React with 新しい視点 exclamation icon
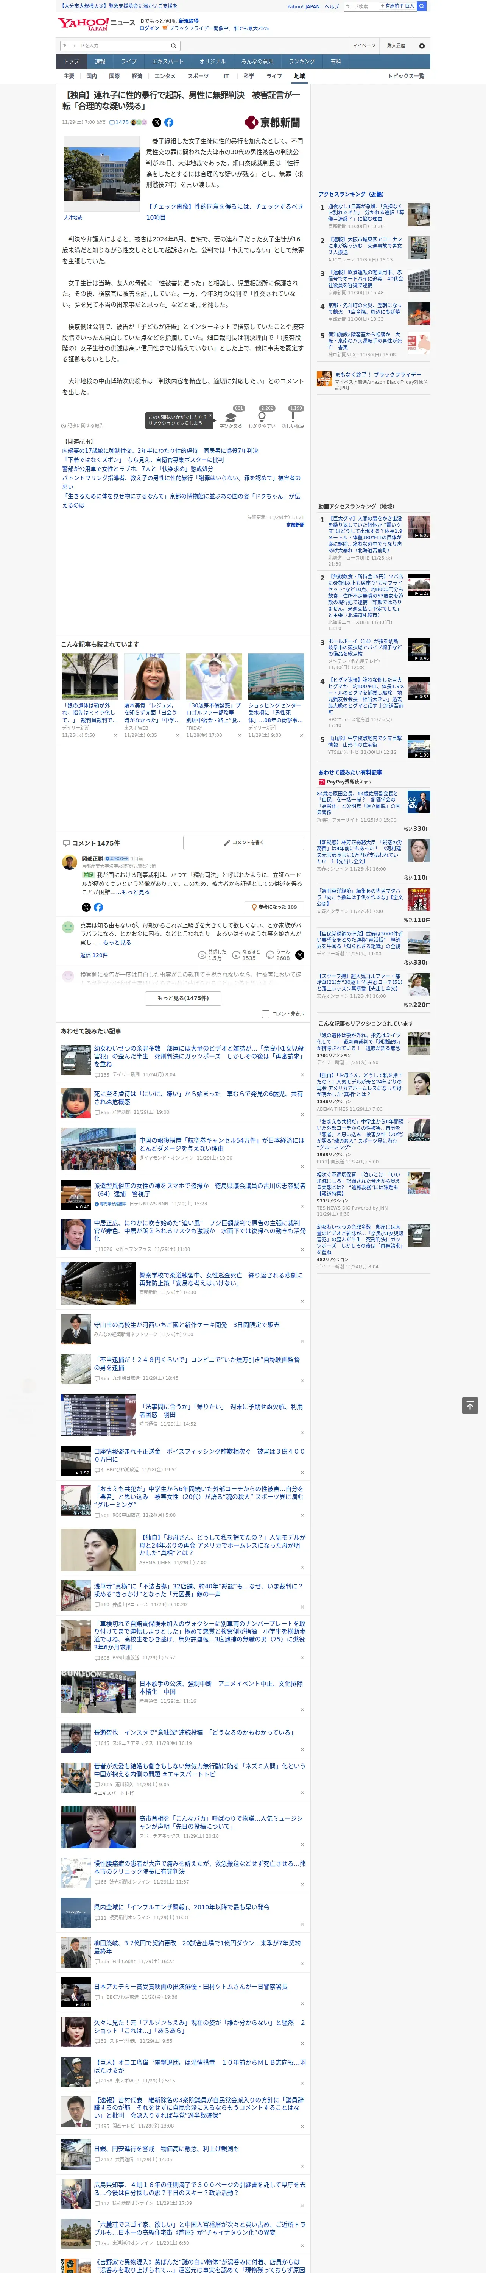The height and width of the screenshot is (2273, 486). click(293, 417)
